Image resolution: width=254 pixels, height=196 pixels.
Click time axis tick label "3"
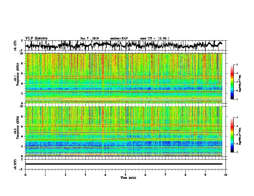point(85,175)
